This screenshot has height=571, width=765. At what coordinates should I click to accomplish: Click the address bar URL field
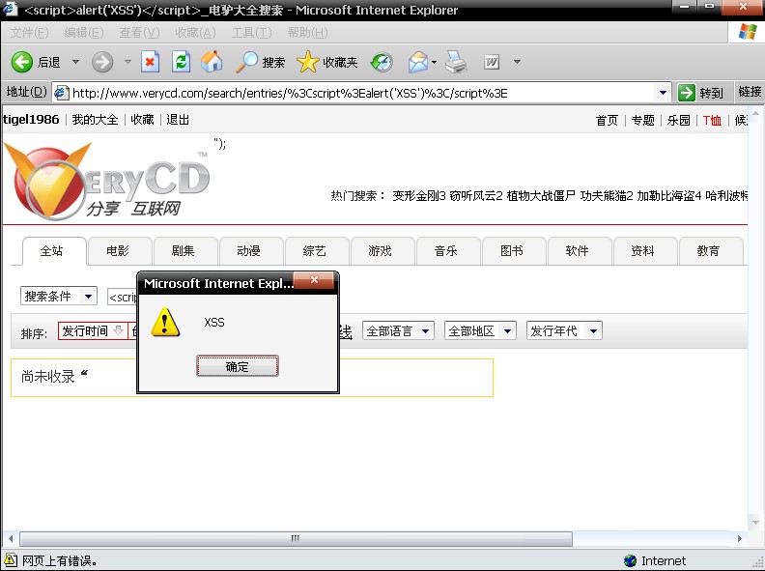361,93
